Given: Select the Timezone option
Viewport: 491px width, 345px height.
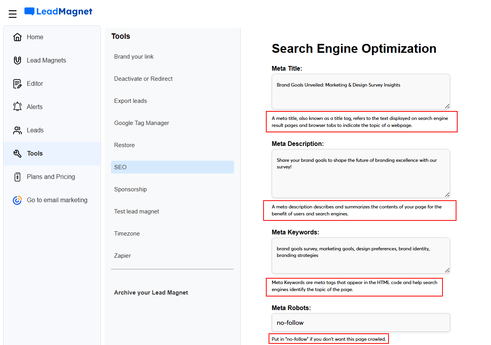Looking at the screenshot, I should click(127, 233).
